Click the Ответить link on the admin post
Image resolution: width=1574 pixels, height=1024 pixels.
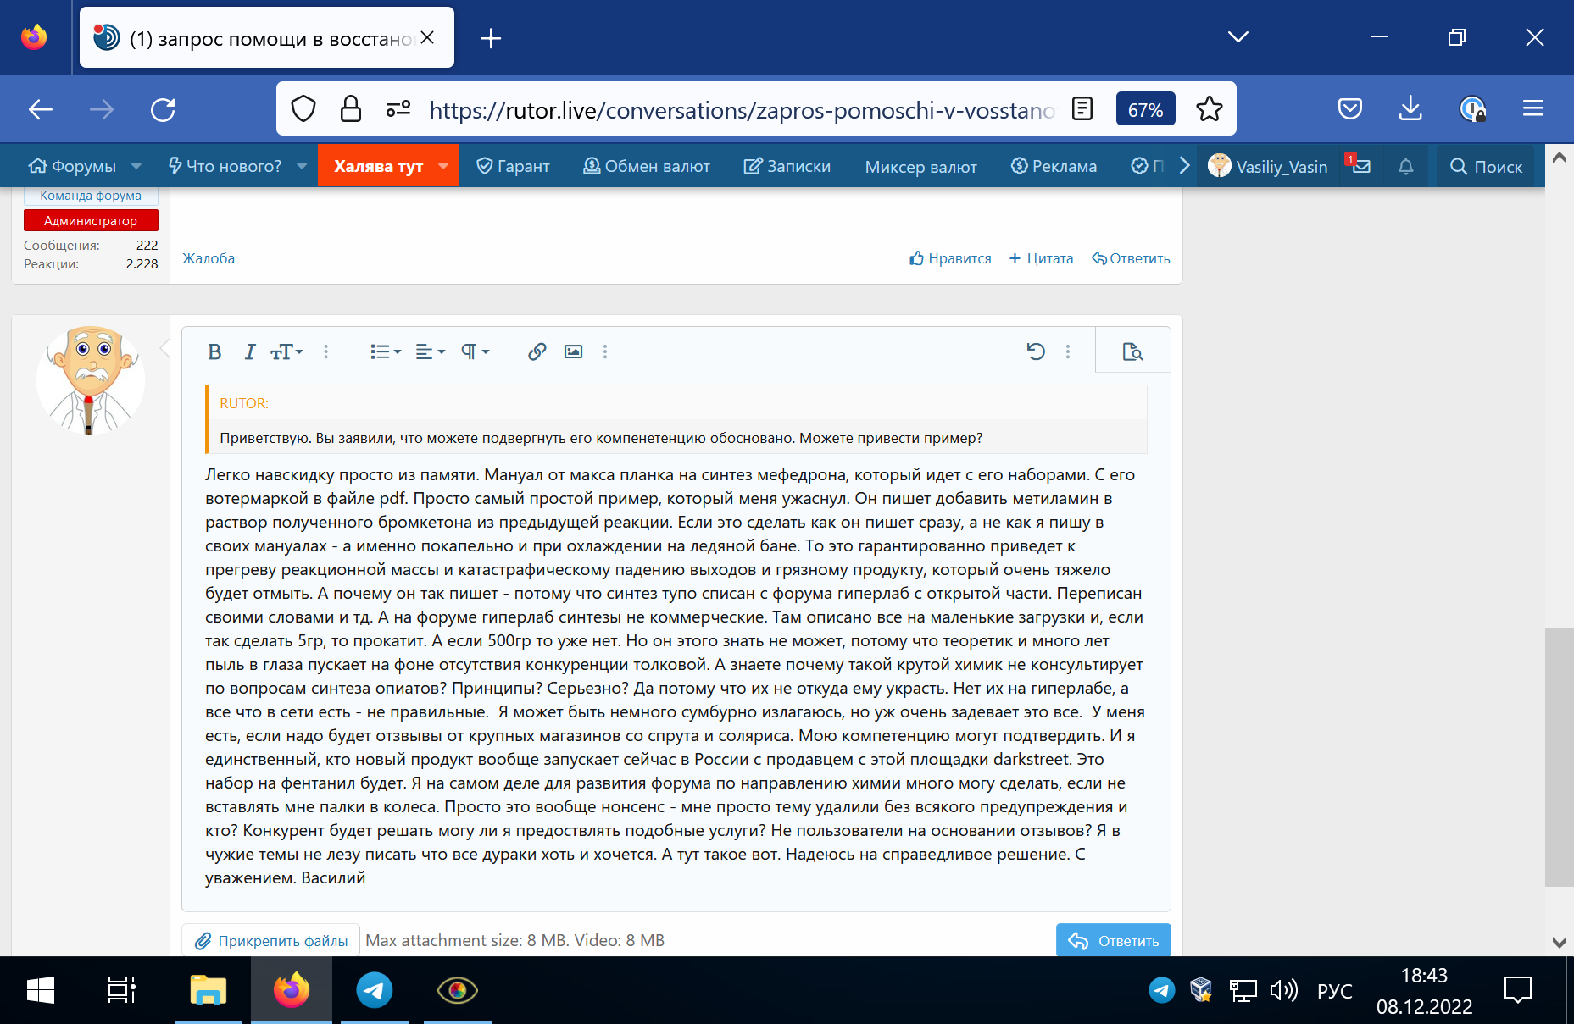tap(1131, 258)
